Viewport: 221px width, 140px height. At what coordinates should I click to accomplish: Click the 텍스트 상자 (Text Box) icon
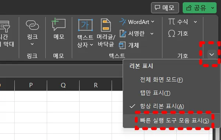85,25
